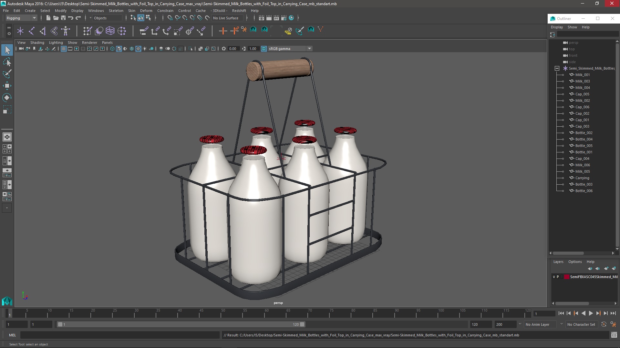
Task: Click the Undo arrow icon
Action: [x=71, y=18]
